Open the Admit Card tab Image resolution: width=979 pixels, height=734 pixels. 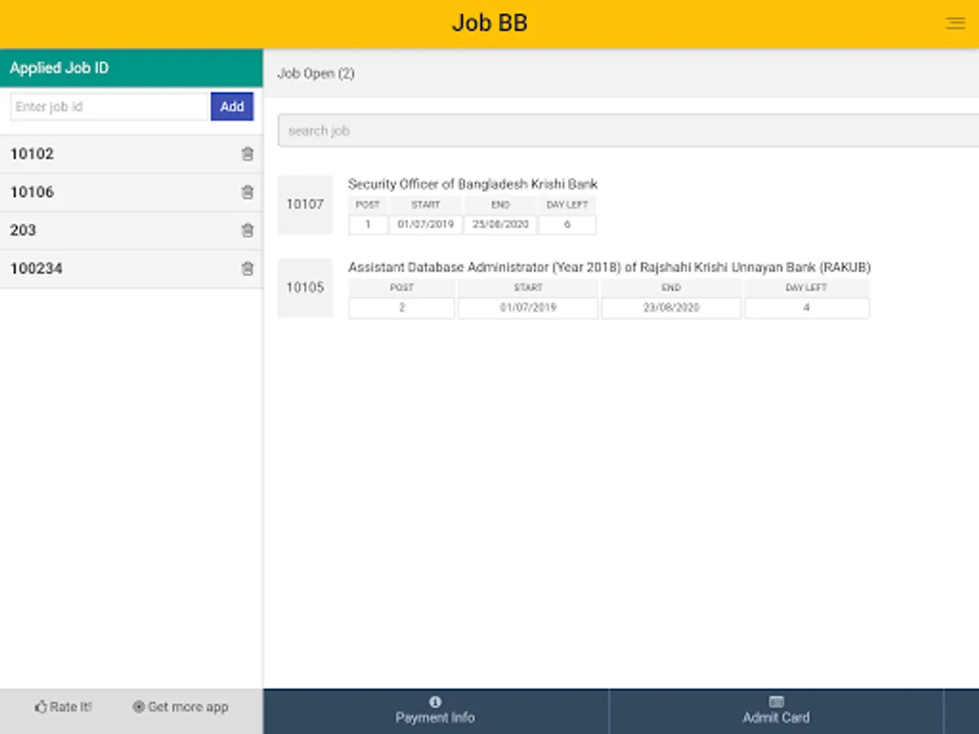click(776, 711)
